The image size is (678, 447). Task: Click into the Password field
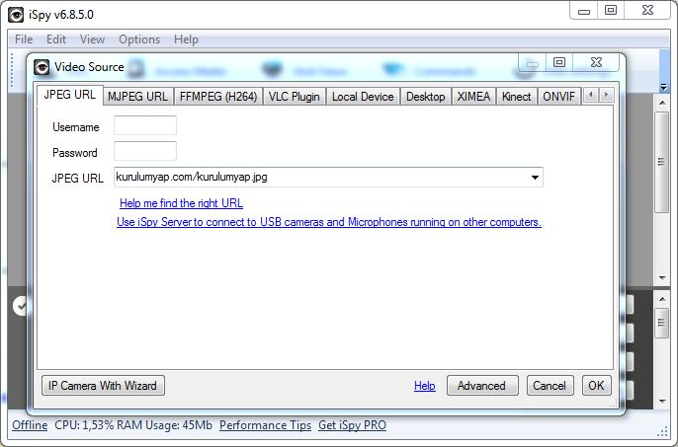click(x=145, y=151)
